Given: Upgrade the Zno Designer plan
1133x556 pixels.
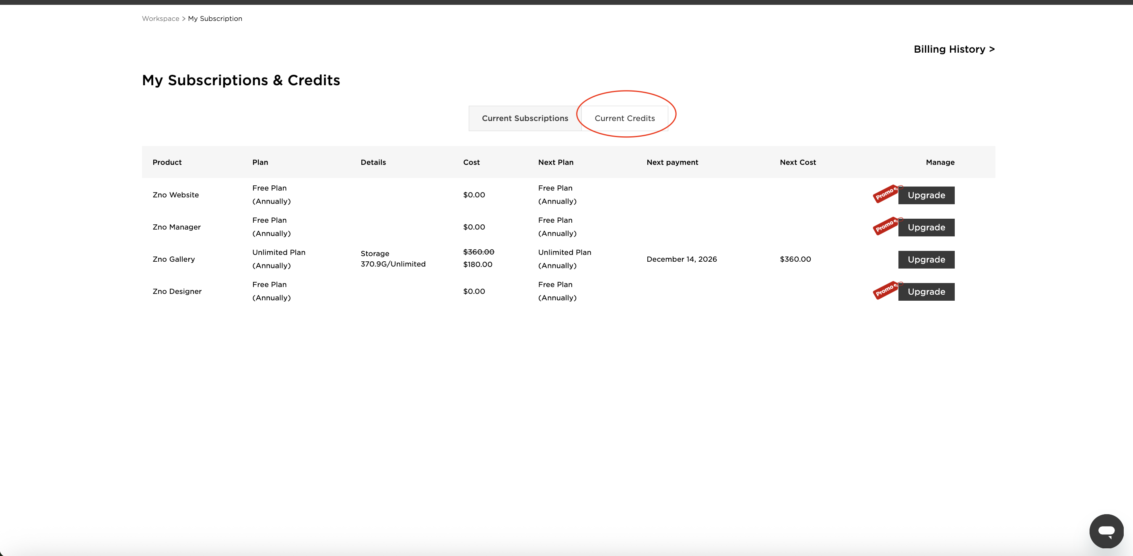Looking at the screenshot, I should coord(926,292).
